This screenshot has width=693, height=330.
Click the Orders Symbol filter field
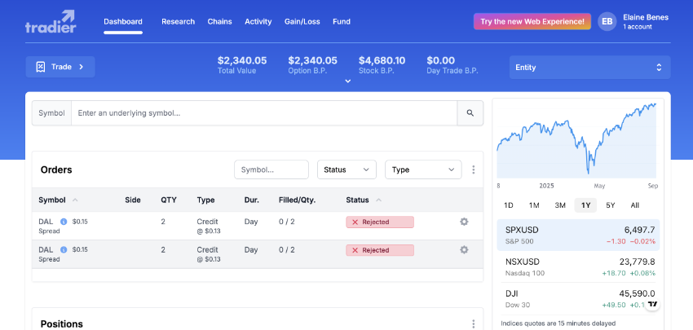(271, 169)
